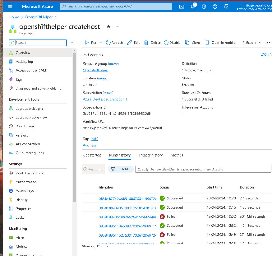Collapse the left sidebar menu
This screenshot has width=272, height=256.
(x=72, y=43)
